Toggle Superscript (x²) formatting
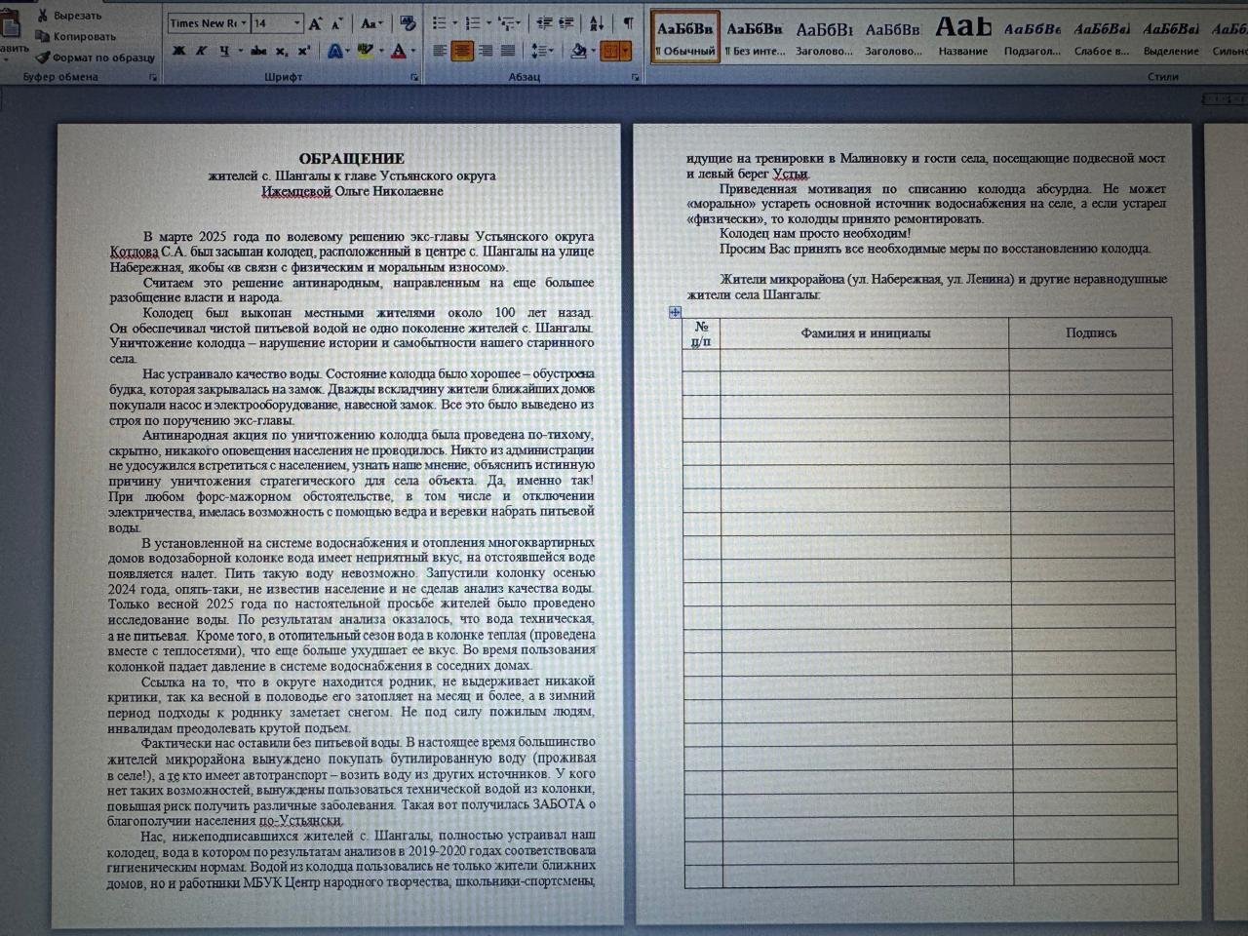This screenshot has height=936, width=1248. coord(304,51)
